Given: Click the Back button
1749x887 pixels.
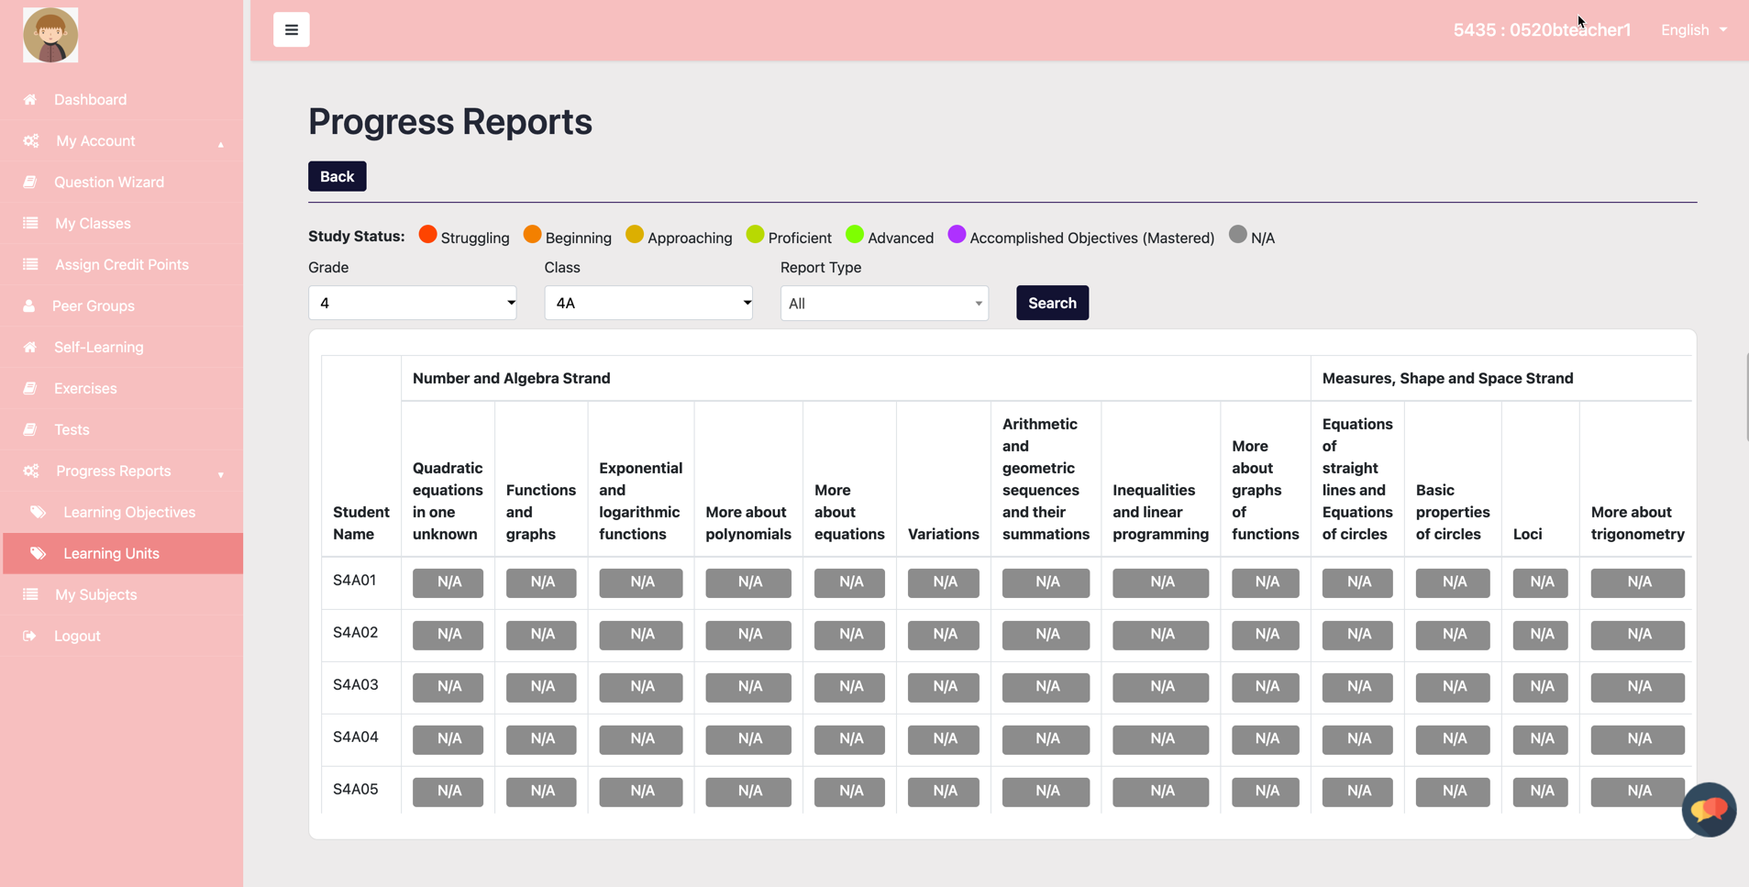Looking at the screenshot, I should click(x=337, y=176).
